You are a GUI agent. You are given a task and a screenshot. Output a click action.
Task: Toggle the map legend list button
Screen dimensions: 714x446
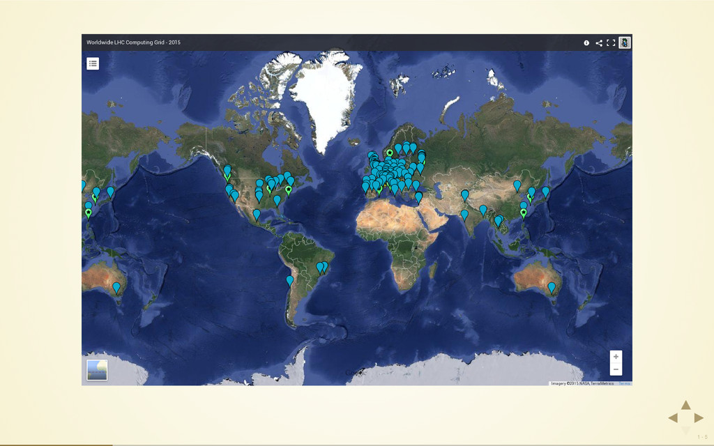coord(93,63)
